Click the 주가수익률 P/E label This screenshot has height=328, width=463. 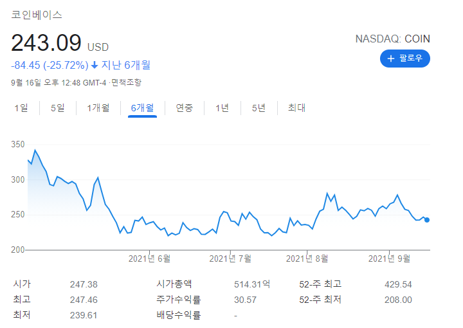[179, 300]
